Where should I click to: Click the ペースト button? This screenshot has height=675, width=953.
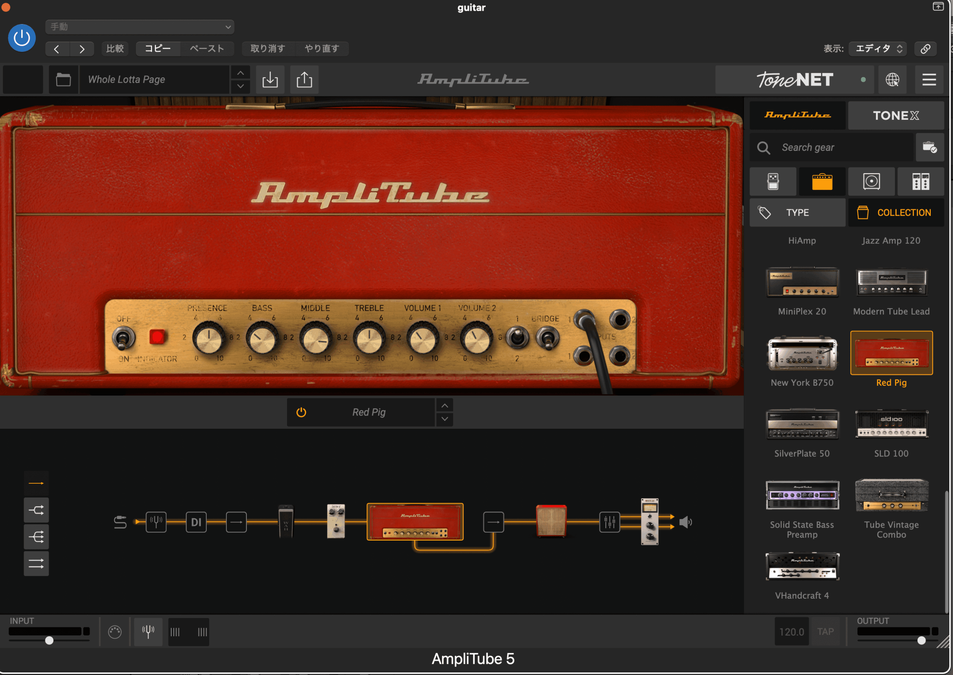pos(207,49)
